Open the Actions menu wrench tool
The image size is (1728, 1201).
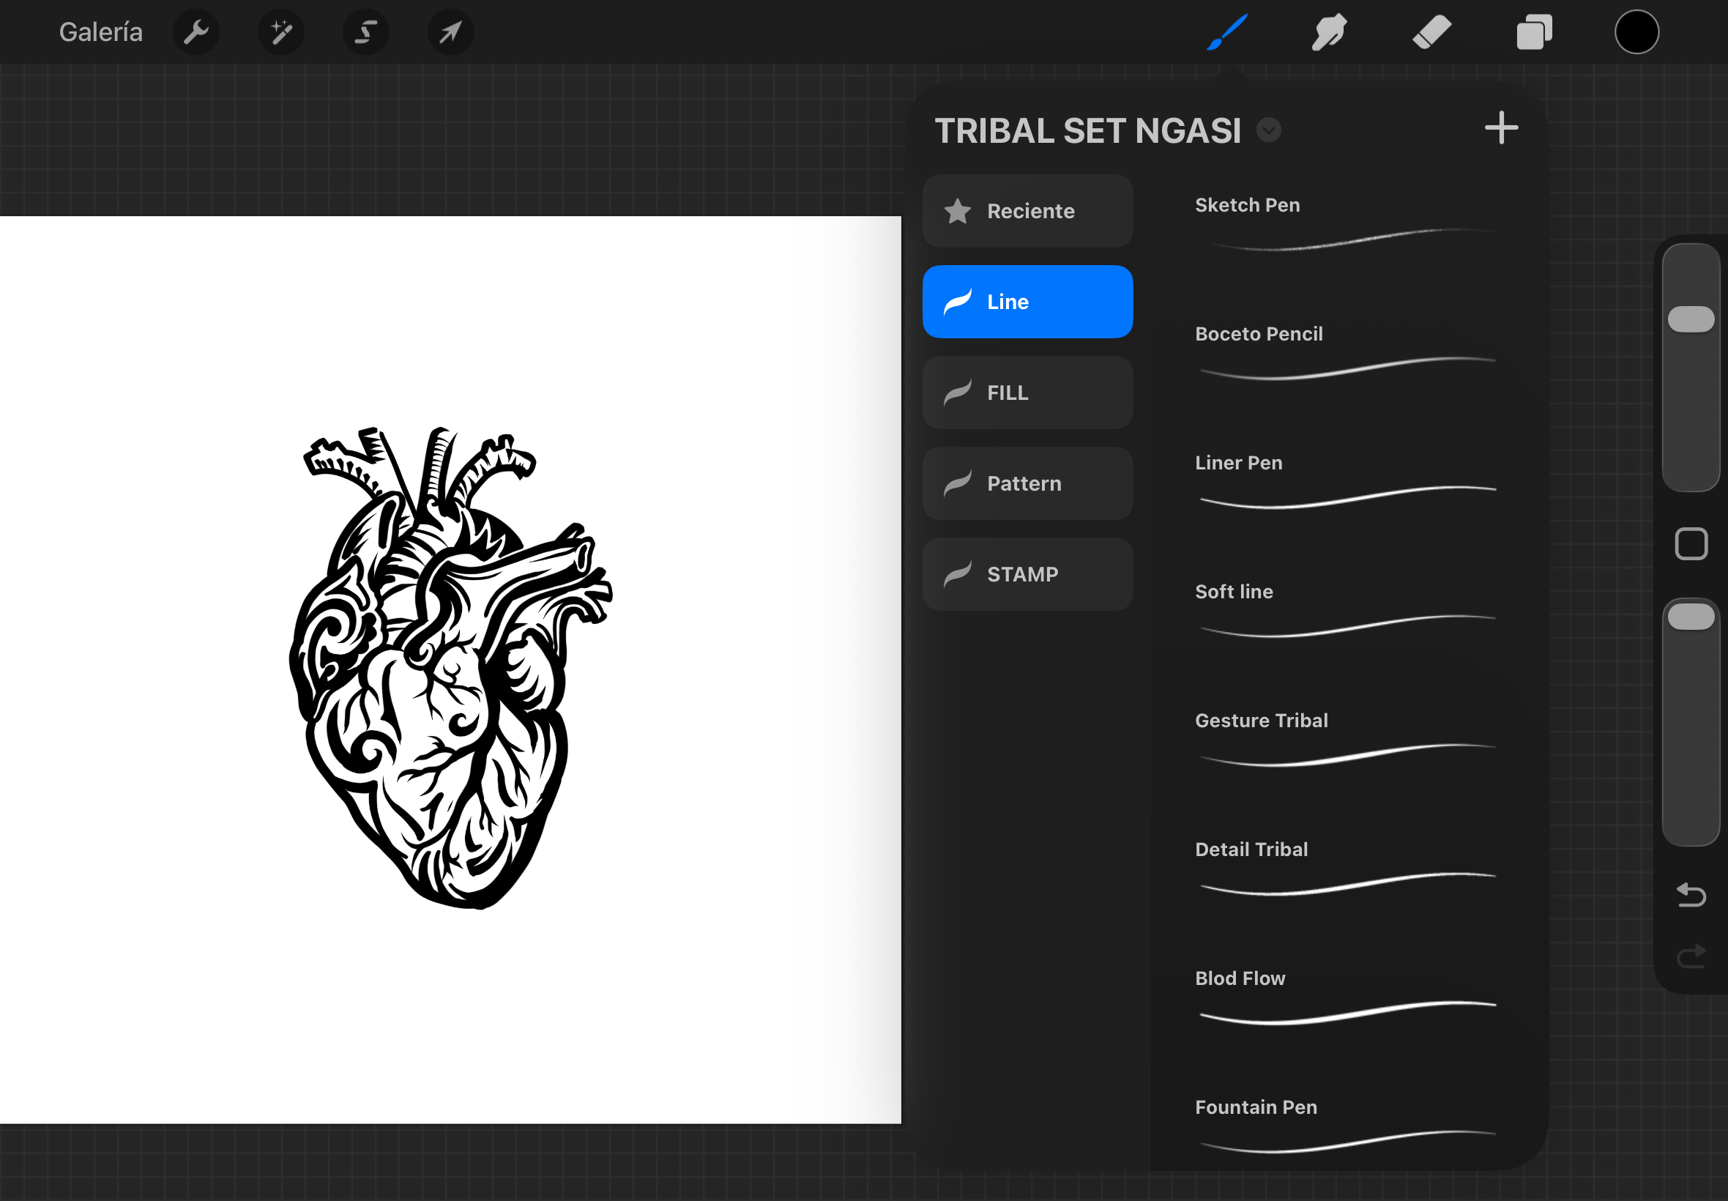196,31
